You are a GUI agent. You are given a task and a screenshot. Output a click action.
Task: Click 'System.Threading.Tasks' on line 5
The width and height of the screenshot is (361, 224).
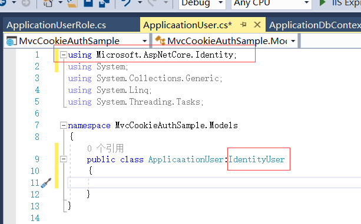coord(148,102)
